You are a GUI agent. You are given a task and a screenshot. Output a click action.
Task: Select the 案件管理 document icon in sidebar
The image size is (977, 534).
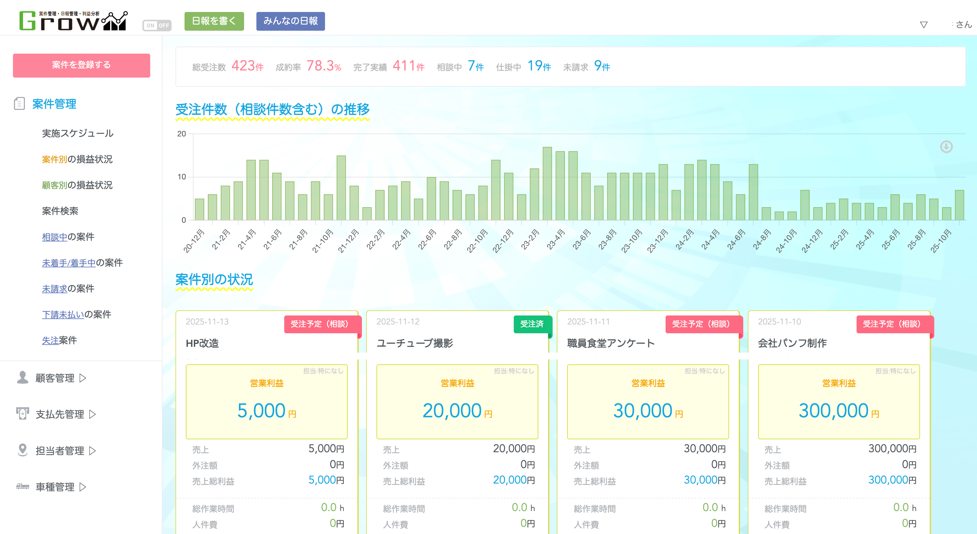tap(20, 103)
